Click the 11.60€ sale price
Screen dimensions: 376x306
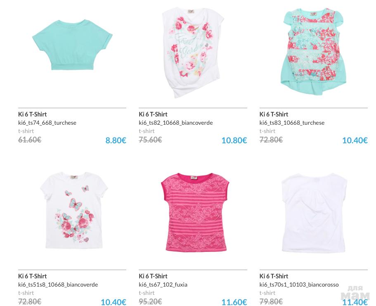click(234, 302)
